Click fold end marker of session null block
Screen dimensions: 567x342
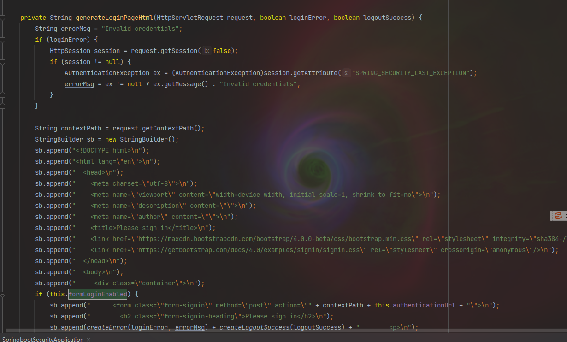tap(2, 95)
